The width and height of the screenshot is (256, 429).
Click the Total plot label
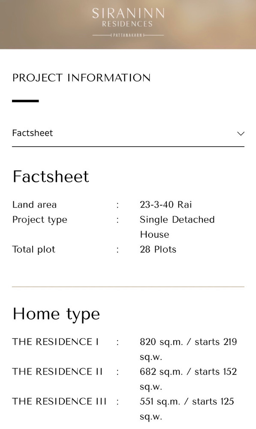pyautogui.click(x=33, y=250)
